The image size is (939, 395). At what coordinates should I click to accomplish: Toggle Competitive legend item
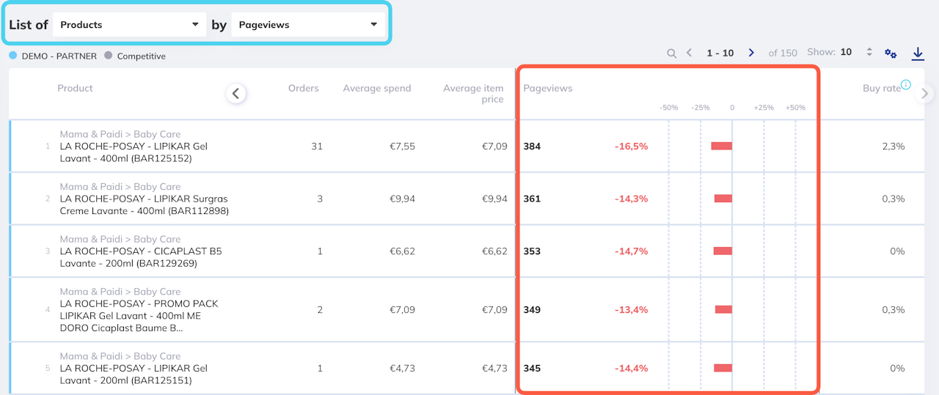(135, 56)
